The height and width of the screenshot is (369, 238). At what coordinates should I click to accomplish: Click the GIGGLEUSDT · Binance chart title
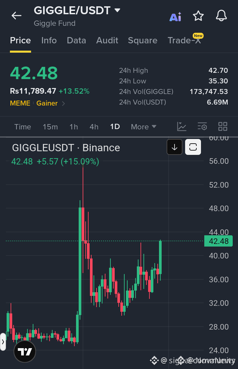(66, 148)
